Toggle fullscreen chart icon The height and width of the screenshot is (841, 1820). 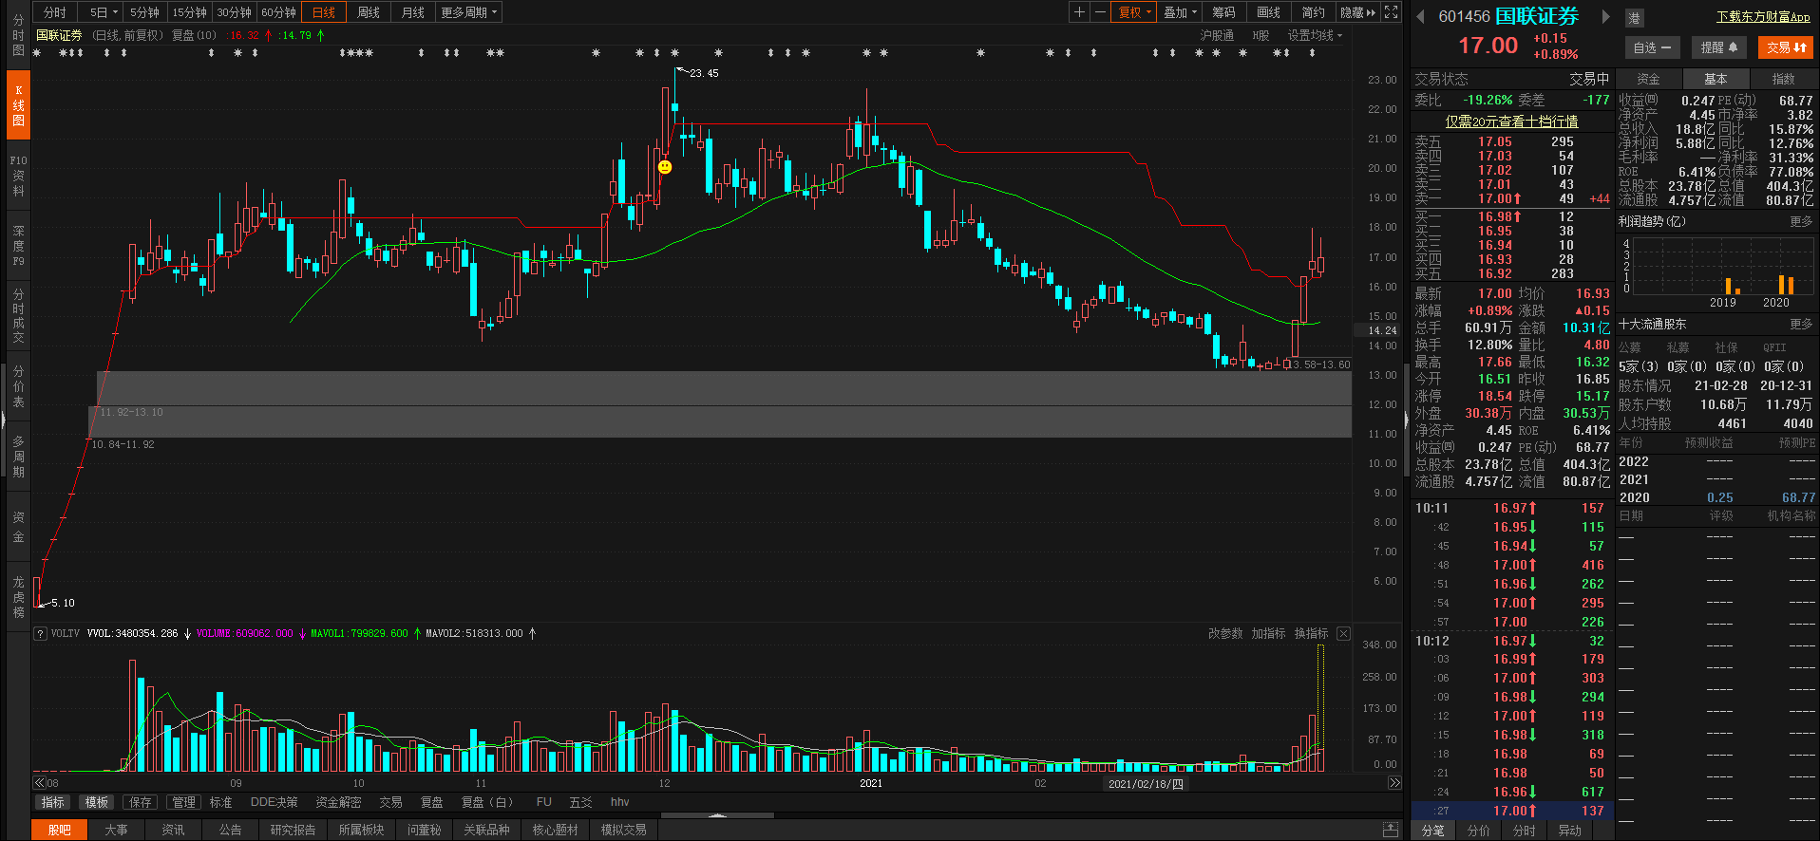[x=1391, y=12]
